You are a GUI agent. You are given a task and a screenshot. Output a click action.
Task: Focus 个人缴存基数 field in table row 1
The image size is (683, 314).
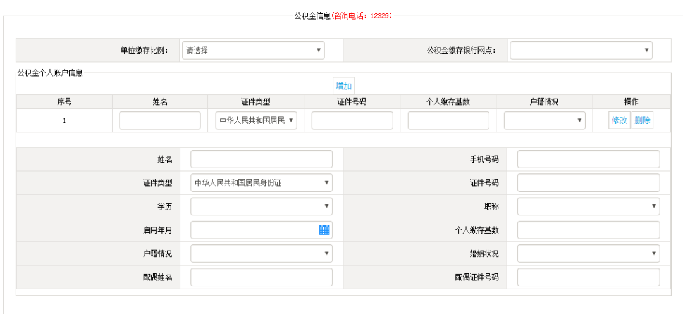tap(448, 120)
